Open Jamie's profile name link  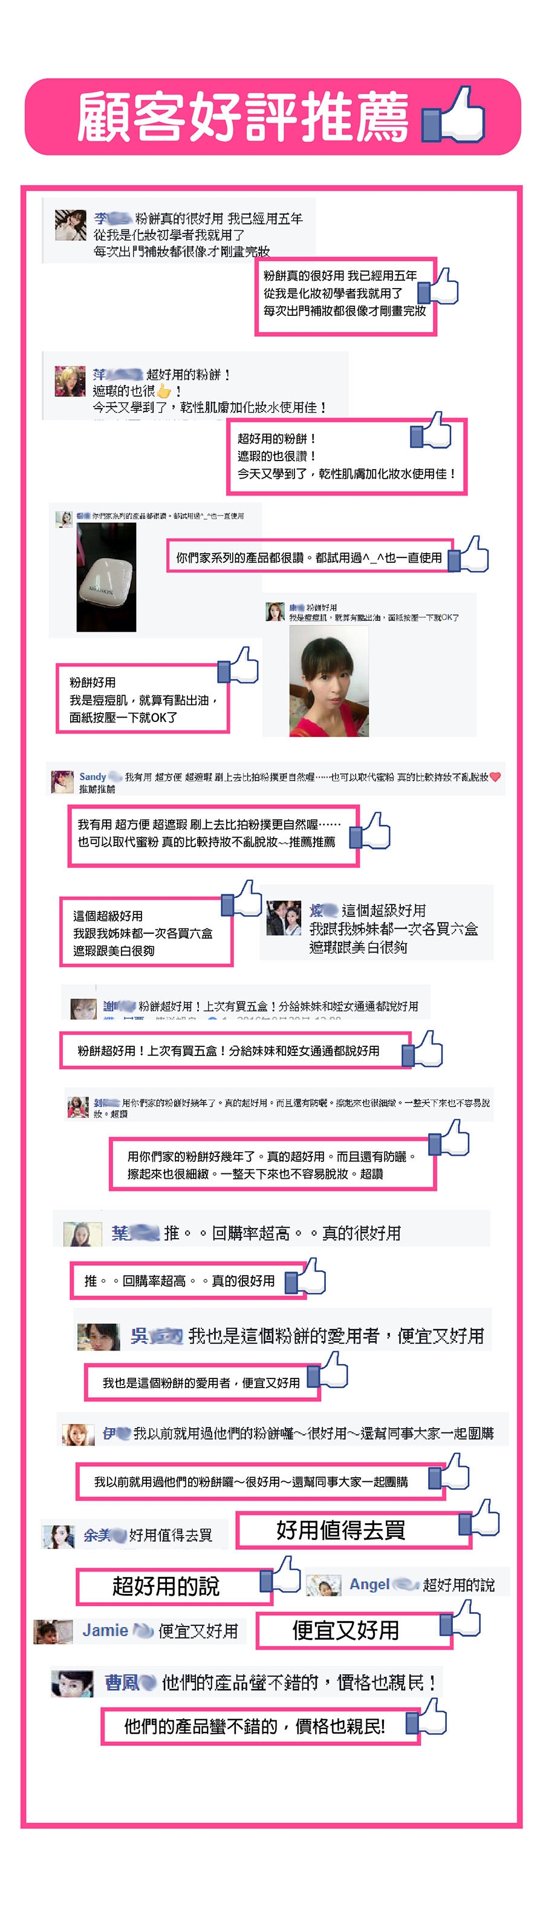coord(105,1630)
